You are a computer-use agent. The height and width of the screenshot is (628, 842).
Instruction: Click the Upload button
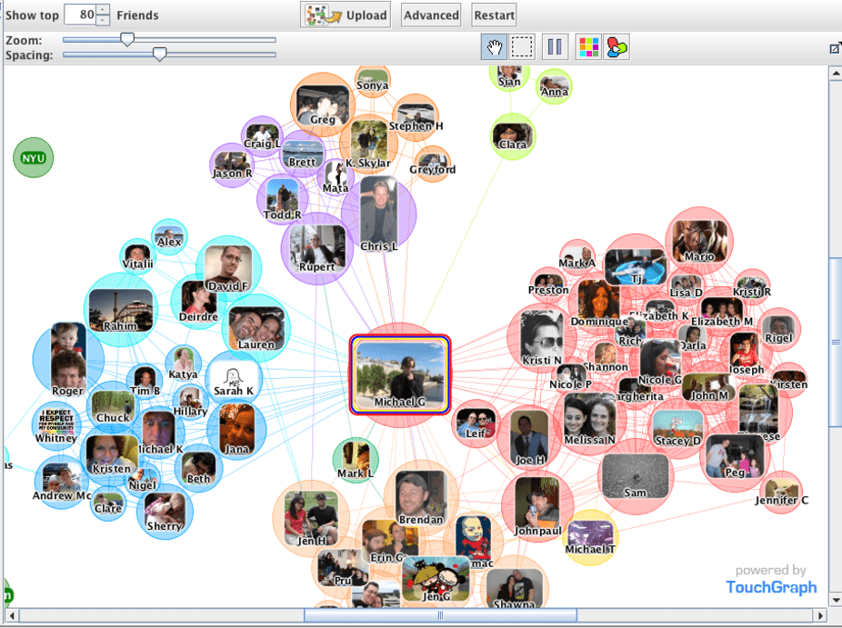coord(346,15)
